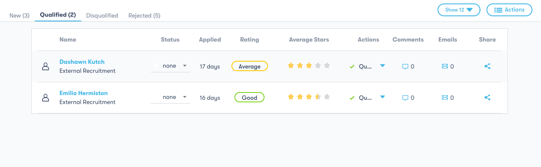541x167 pixels.
Task: Open status dropdown for Emilio Hermiston
Action: [x=170, y=97]
